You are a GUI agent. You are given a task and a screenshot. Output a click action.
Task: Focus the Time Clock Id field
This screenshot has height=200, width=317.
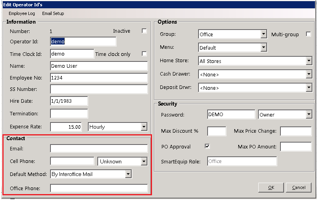tap(72, 54)
